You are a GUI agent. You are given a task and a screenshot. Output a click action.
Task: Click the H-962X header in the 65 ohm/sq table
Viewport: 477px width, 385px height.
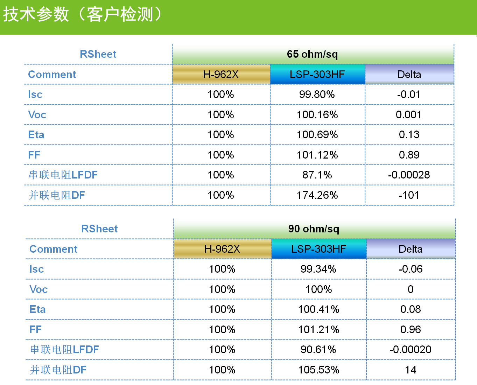point(221,75)
